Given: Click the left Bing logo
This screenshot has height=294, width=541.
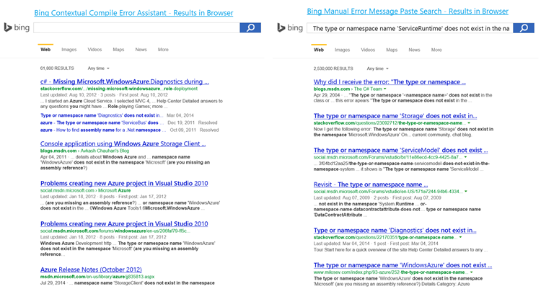Looking at the screenshot, I should [17, 27].
